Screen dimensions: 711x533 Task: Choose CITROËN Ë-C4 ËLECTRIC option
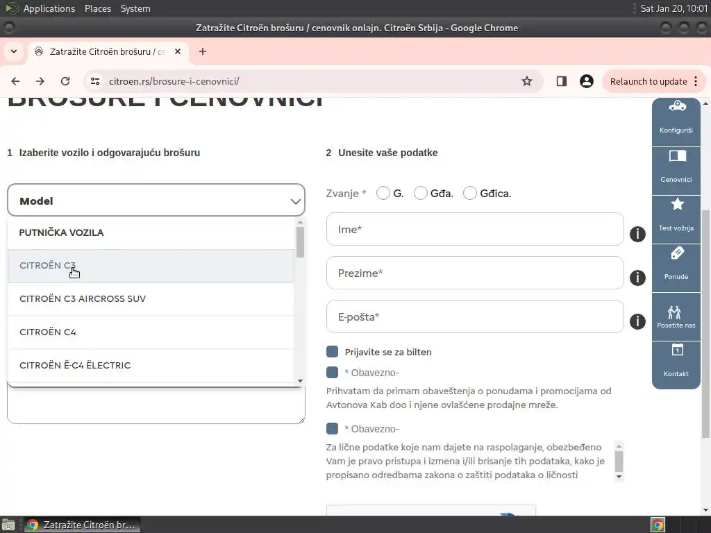click(151, 365)
